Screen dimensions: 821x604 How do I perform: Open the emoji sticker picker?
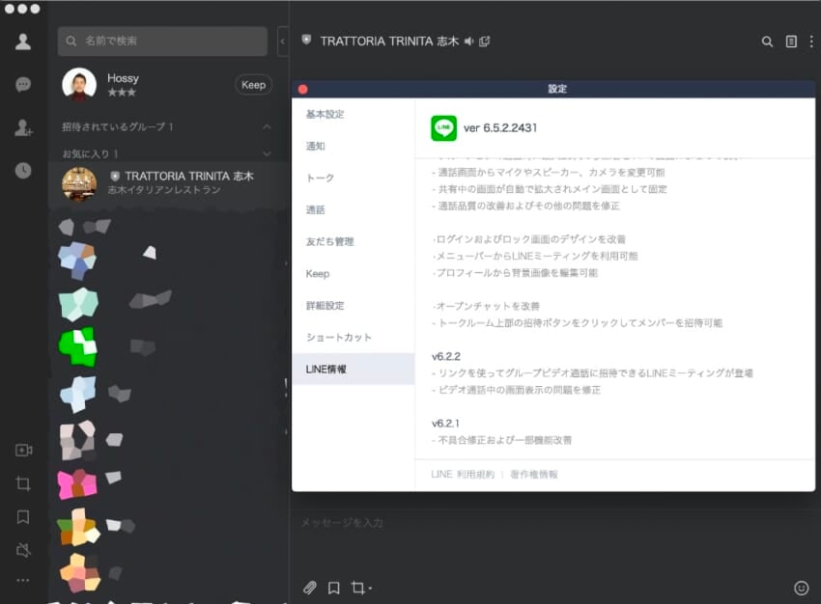(x=801, y=587)
